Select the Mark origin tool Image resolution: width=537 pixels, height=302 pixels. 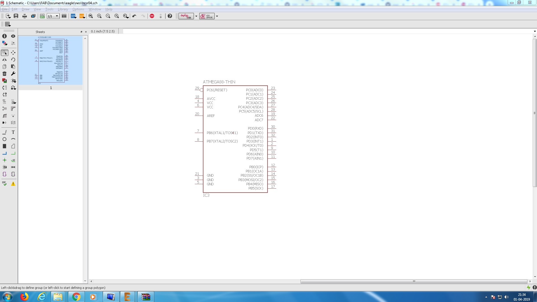(x=13, y=43)
